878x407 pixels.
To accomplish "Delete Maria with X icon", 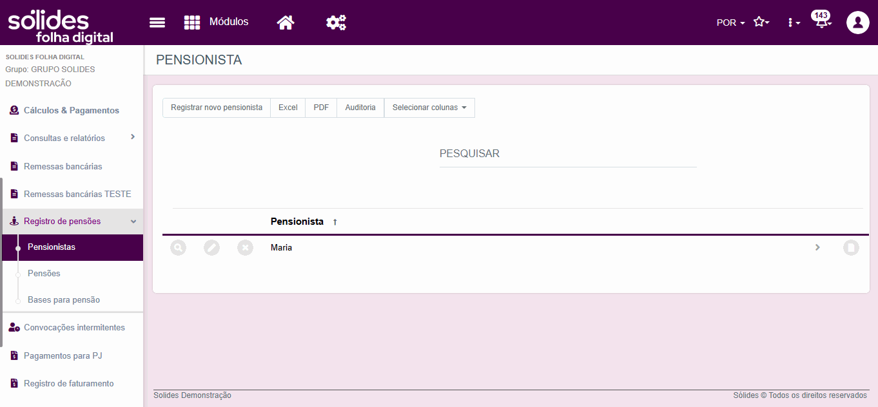I will pos(246,247).
